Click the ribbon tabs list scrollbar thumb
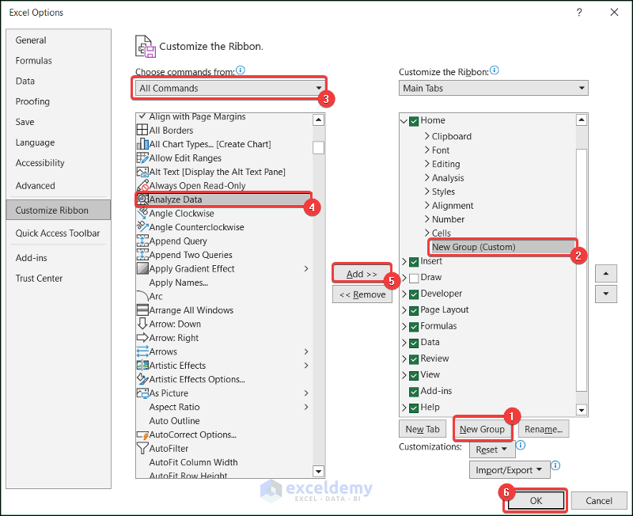The height and width of the screenshot is (516, 633). pyautogui.click(x=582, y=270)
